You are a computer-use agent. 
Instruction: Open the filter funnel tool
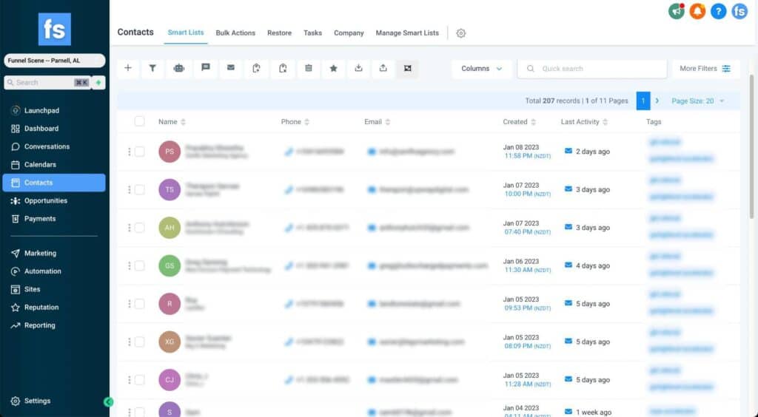coord(152,68)
